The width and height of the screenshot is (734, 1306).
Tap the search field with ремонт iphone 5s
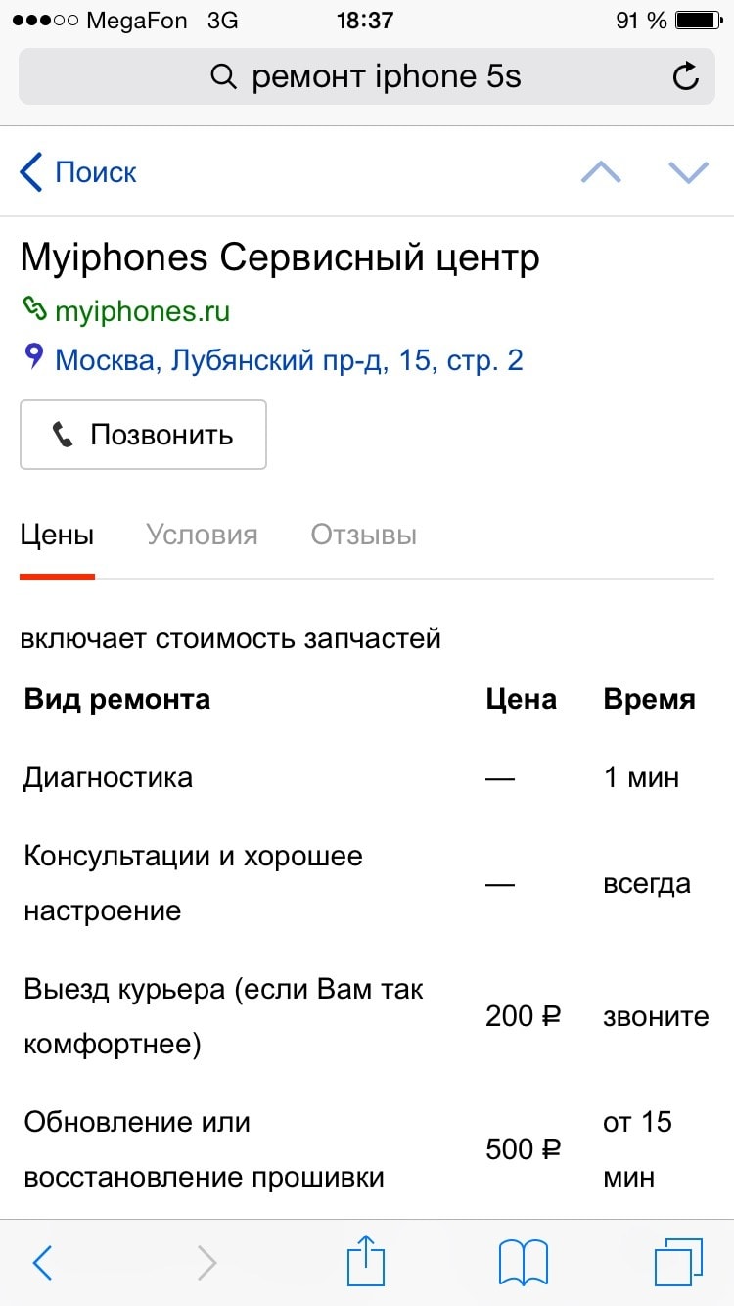387,76
